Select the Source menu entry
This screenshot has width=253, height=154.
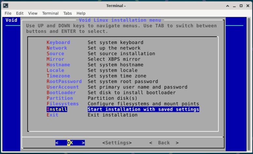tap(55, 53)
